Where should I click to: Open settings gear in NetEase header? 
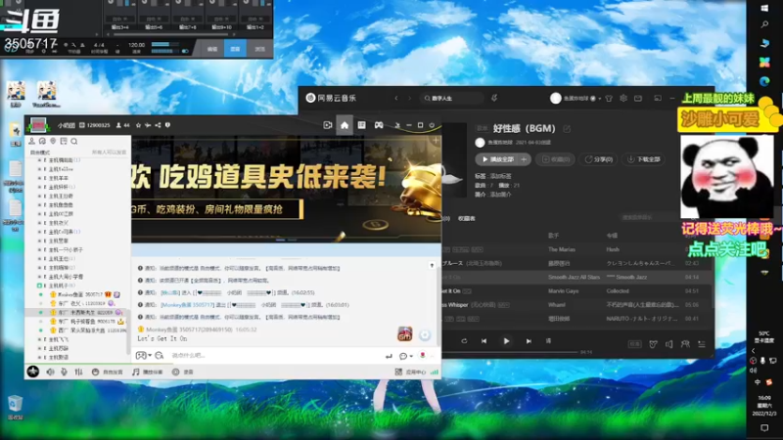coord(623,99)
